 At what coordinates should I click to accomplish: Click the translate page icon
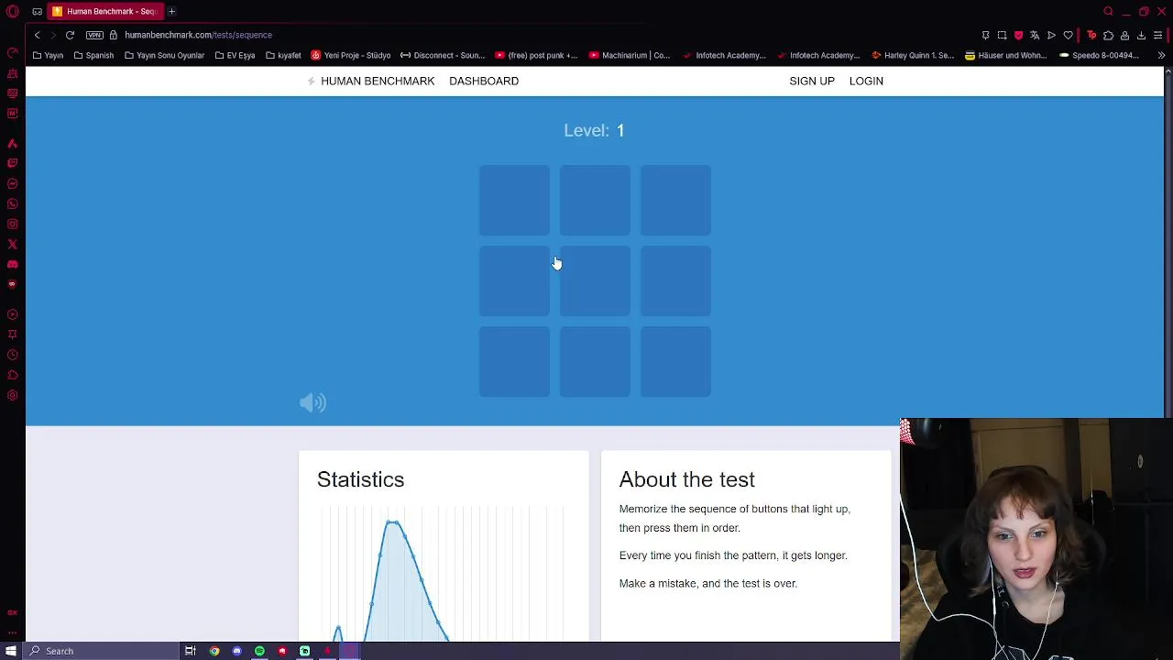pyautogui.click(x=1035, y=35)
